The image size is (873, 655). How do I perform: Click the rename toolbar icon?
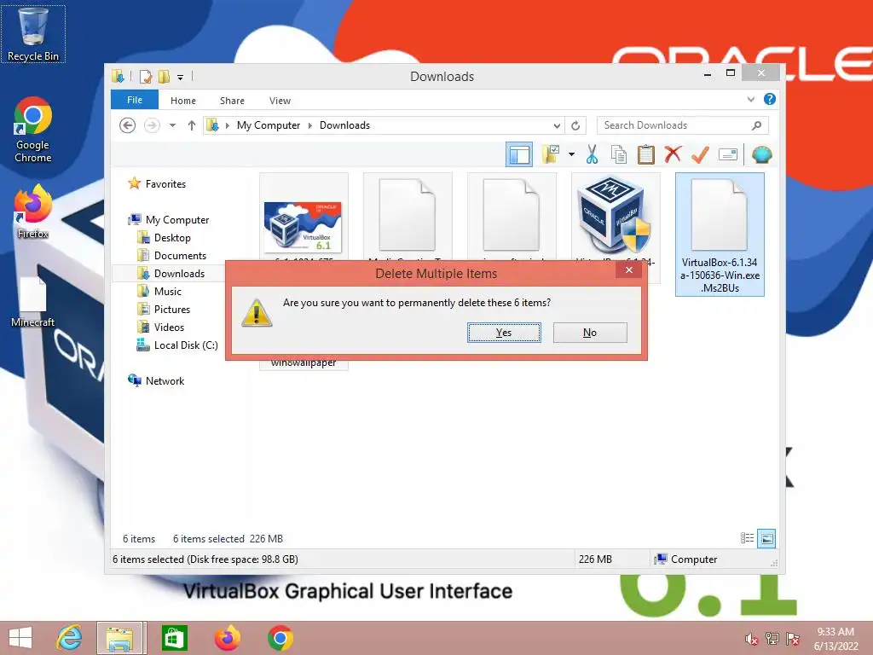[728, 154]
